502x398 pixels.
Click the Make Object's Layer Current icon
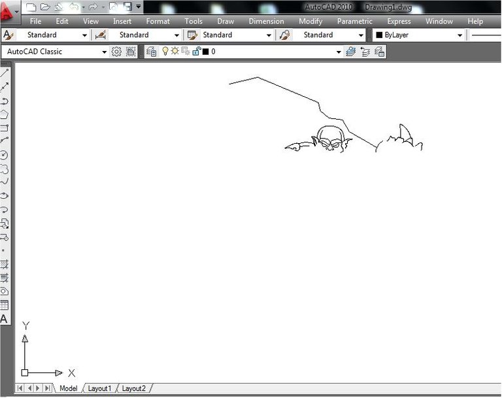click(x=351, y=52)
